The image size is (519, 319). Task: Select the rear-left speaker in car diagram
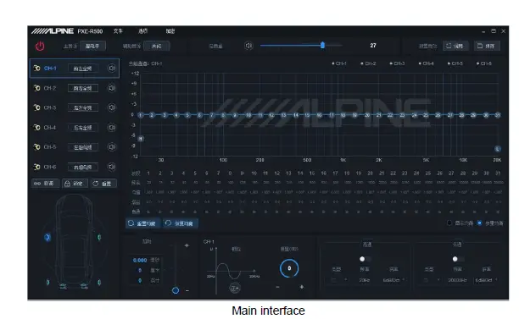[48, 283]
